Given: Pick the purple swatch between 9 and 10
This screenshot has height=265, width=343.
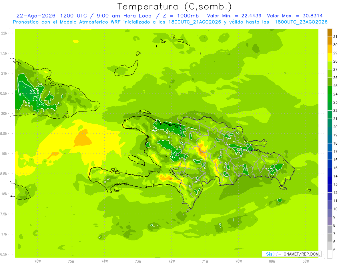Looking at the screenshot, I should [330, 213].
